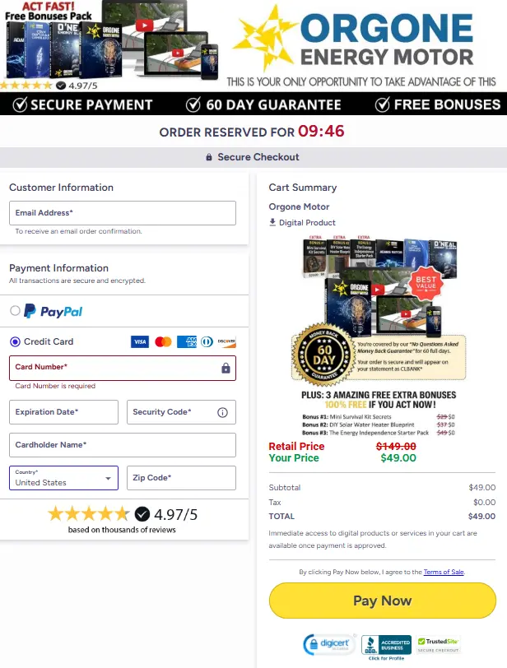The width and height of the screenshot is (507, 668).
Task: Open the Country dropdown
Action: coord(63,478)
